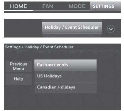The height and width of the screenshot is (111, 124).
Task: Return using the Previous Menu button
Action: click(19, 67)
